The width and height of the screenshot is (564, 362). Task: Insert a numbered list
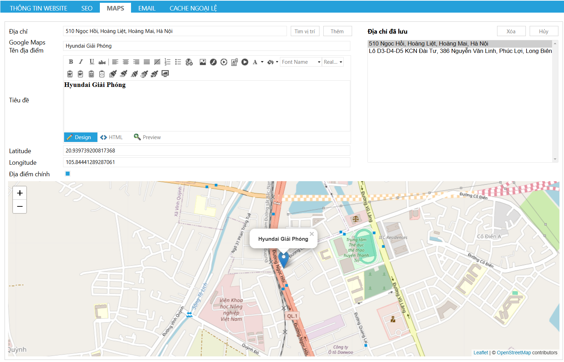coord(167,62)
